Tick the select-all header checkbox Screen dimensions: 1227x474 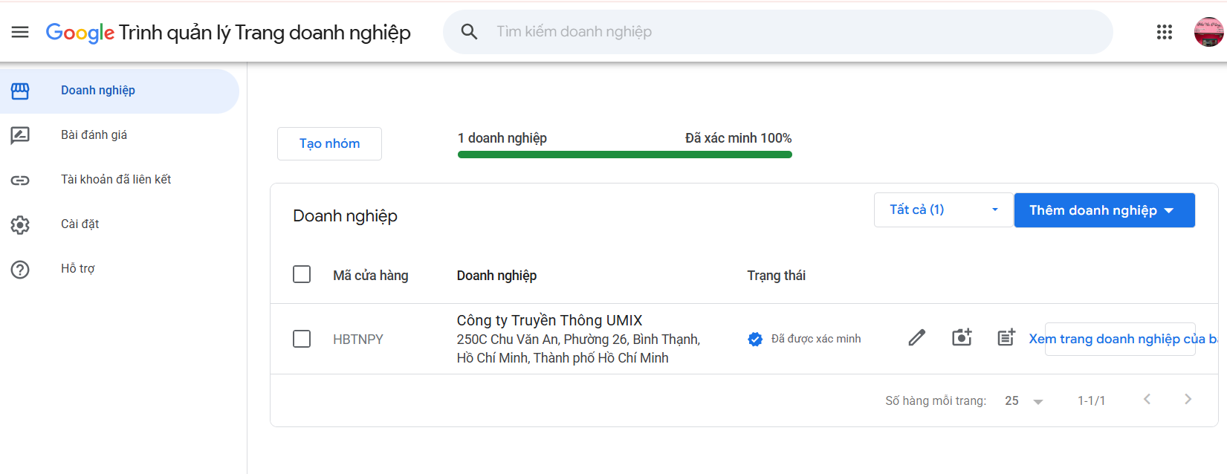(302, 275)
